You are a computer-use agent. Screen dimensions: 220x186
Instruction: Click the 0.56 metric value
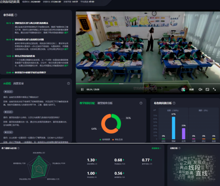click(118, 174)
